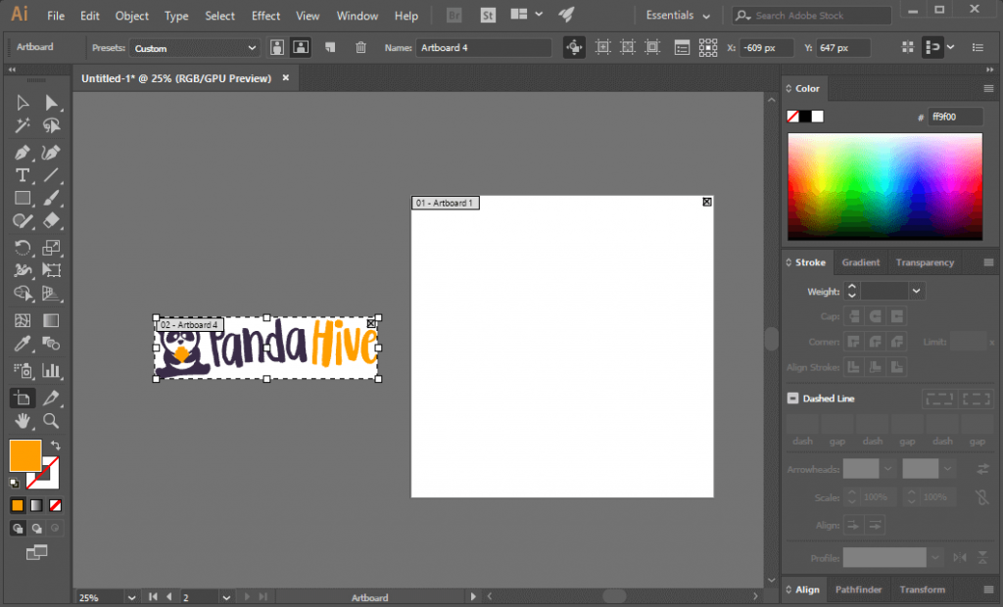Select the Type tool

tap(22, 175)
